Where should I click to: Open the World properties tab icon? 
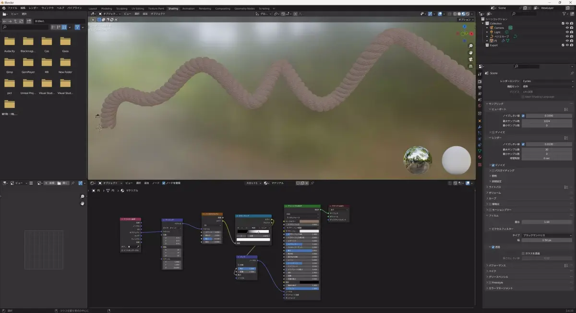[x=480, y=105]
